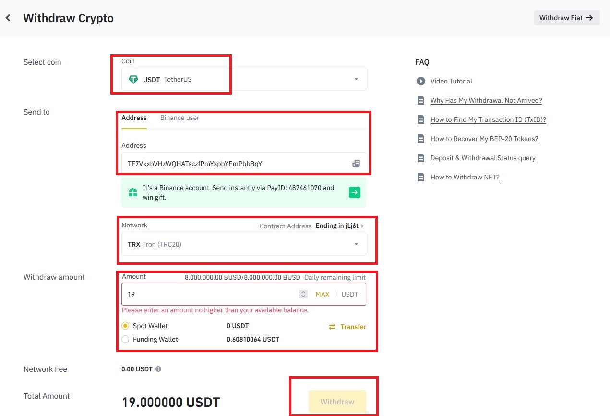Click document icon beside How to Recover My BEP-20 Tokens
Screen dimensions: 610x416
click(421, 139)
